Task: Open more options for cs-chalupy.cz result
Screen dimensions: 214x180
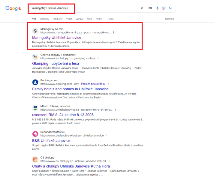Action: [109, 161]
